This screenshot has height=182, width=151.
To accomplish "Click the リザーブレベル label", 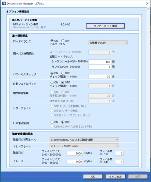I will tap(22, 108).
